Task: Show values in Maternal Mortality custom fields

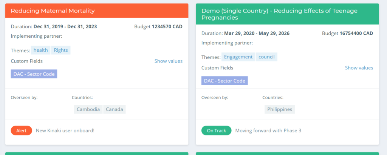Action: pos(168,61)
